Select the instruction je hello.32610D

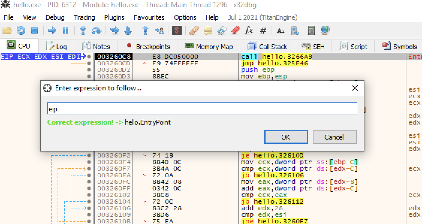(x=272, y=155)
